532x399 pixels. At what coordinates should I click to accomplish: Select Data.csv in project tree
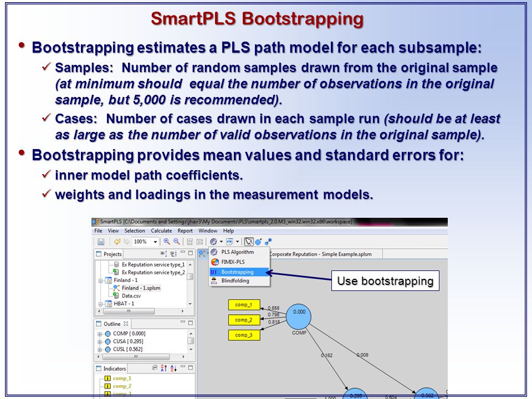(x=131, y=295)
